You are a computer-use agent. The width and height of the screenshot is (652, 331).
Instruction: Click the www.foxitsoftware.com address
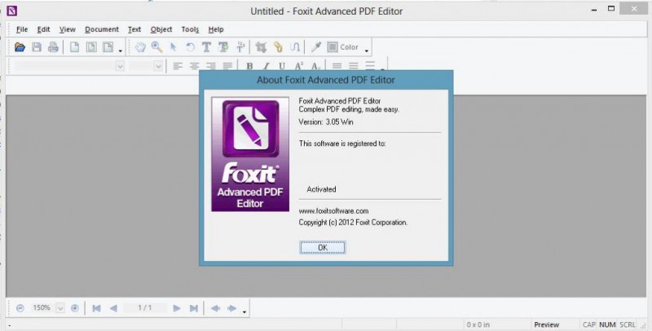333,211
